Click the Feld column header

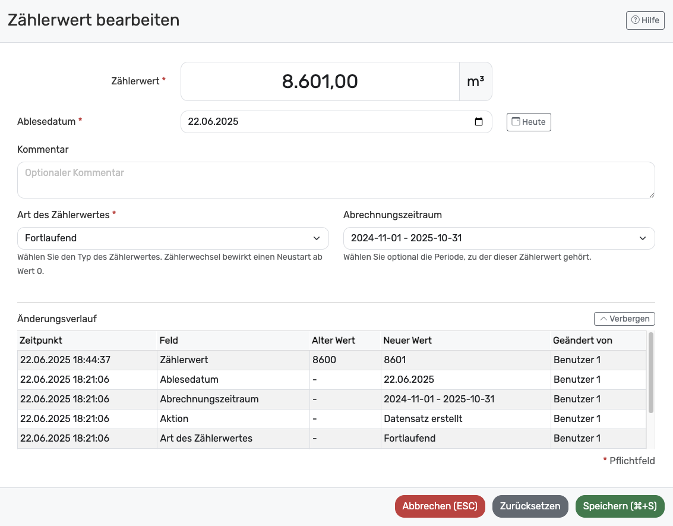pos(169,341)
